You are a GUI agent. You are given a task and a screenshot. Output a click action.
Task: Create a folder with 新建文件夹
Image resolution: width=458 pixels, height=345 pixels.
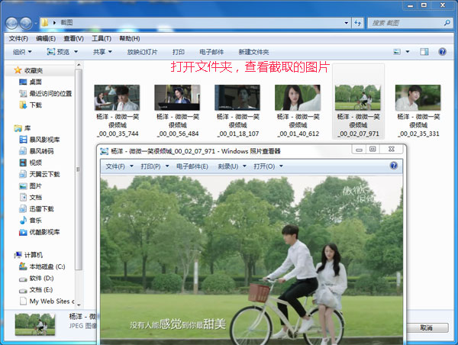click(x=253, y=52)
